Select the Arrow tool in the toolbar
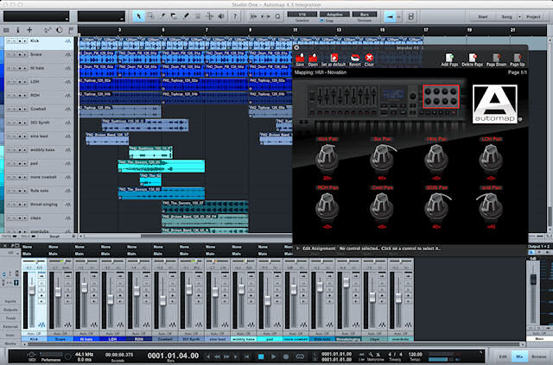This screenshot has height=365, width=553. (139, 16)
